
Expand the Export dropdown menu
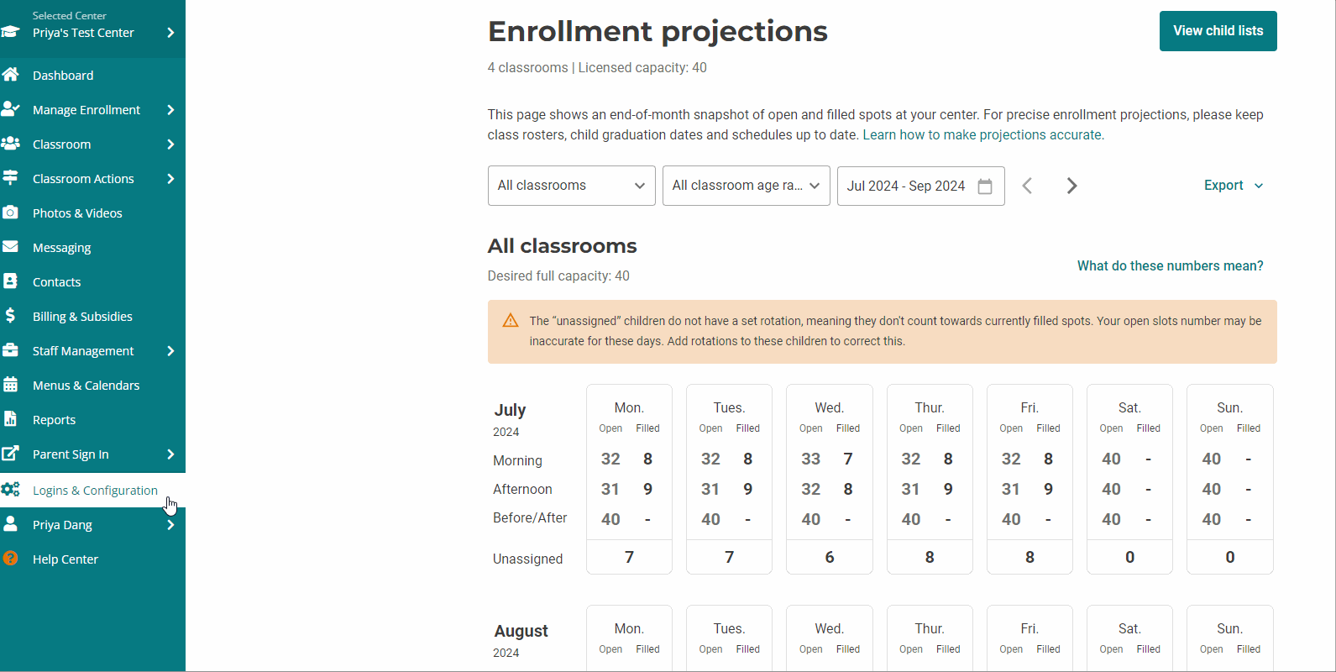point(1233,186)
